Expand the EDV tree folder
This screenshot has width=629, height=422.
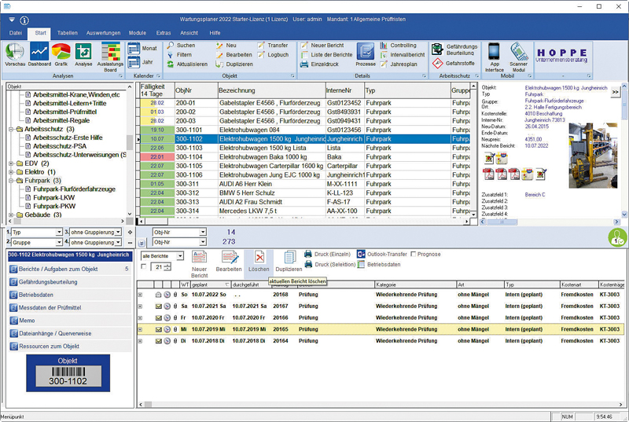[x=9, y=163]
